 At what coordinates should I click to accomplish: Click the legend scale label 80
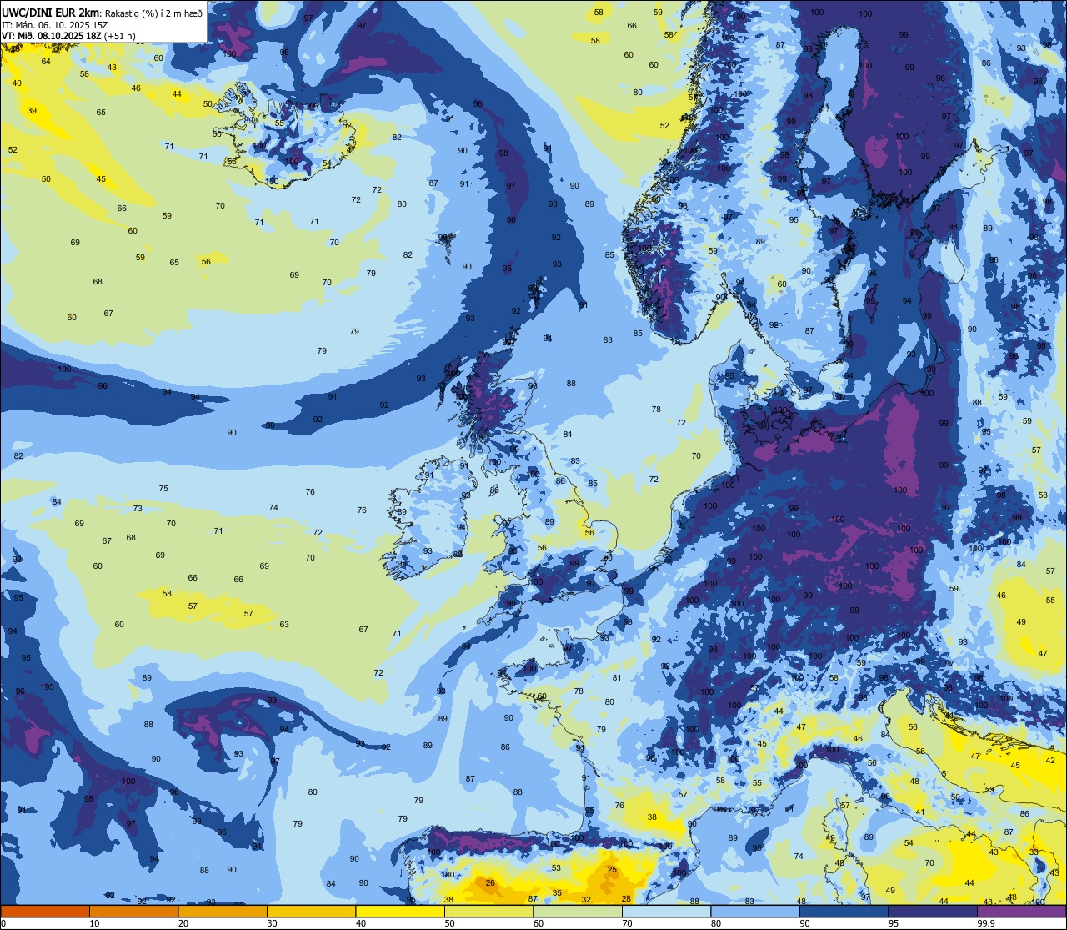point(716,923)
